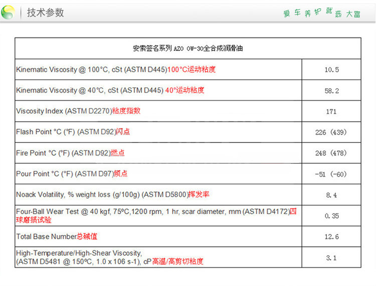Select the Kinematic Viscosity @ 40°C row label
The width and height of the screenshot is (376, 286).
tap(110, 90)
